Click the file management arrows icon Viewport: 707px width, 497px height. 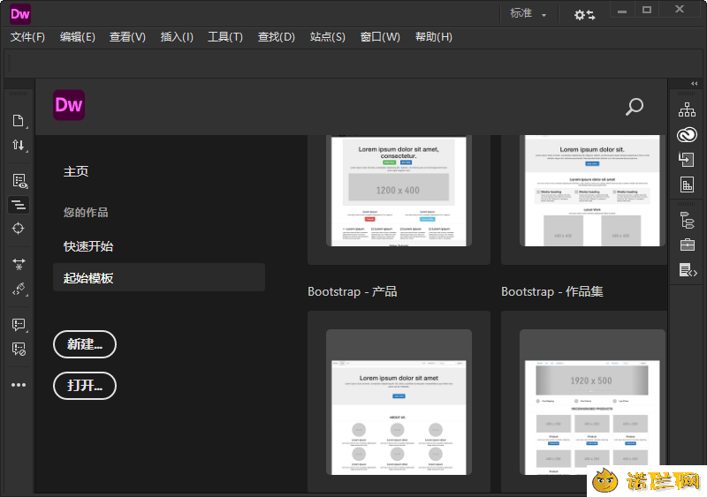pyautogui.click(x=18, y=145)
